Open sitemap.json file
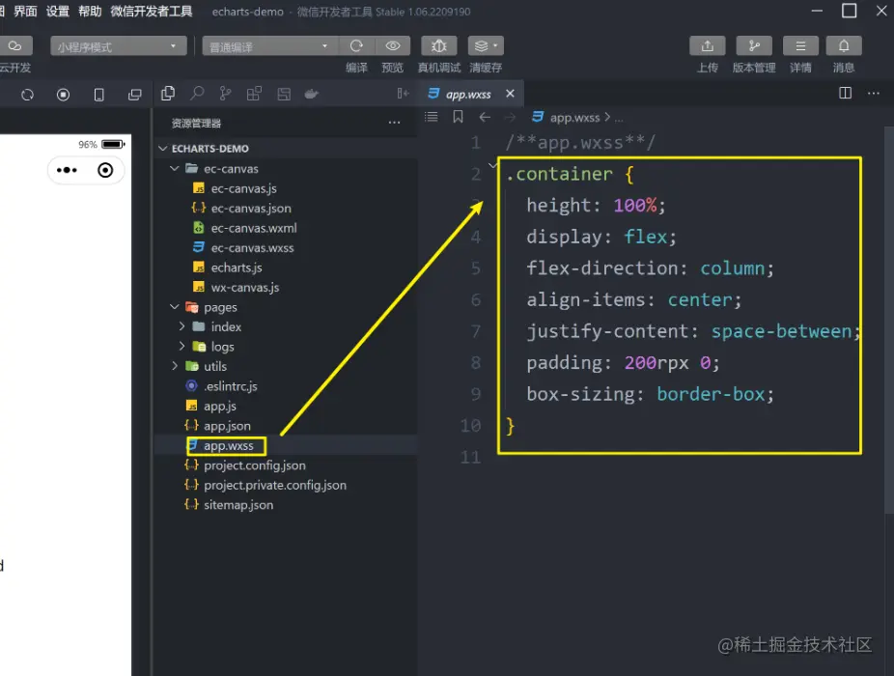 (x=238, y=504)
